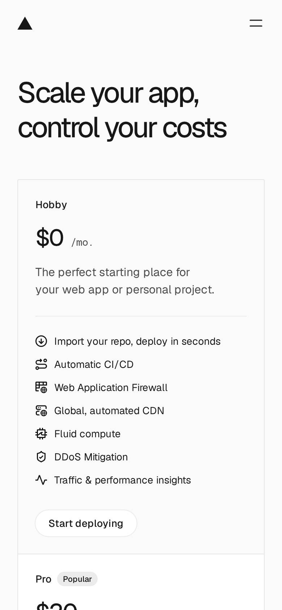Click the Vercel triangle logo
The width and height of the screenshot is (282, 610).
tap(25, 23)
